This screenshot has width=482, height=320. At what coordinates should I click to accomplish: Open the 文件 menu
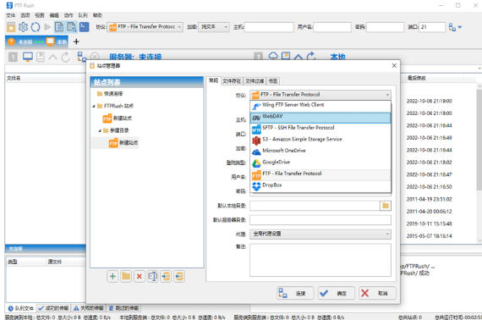(x=10, y=15)
